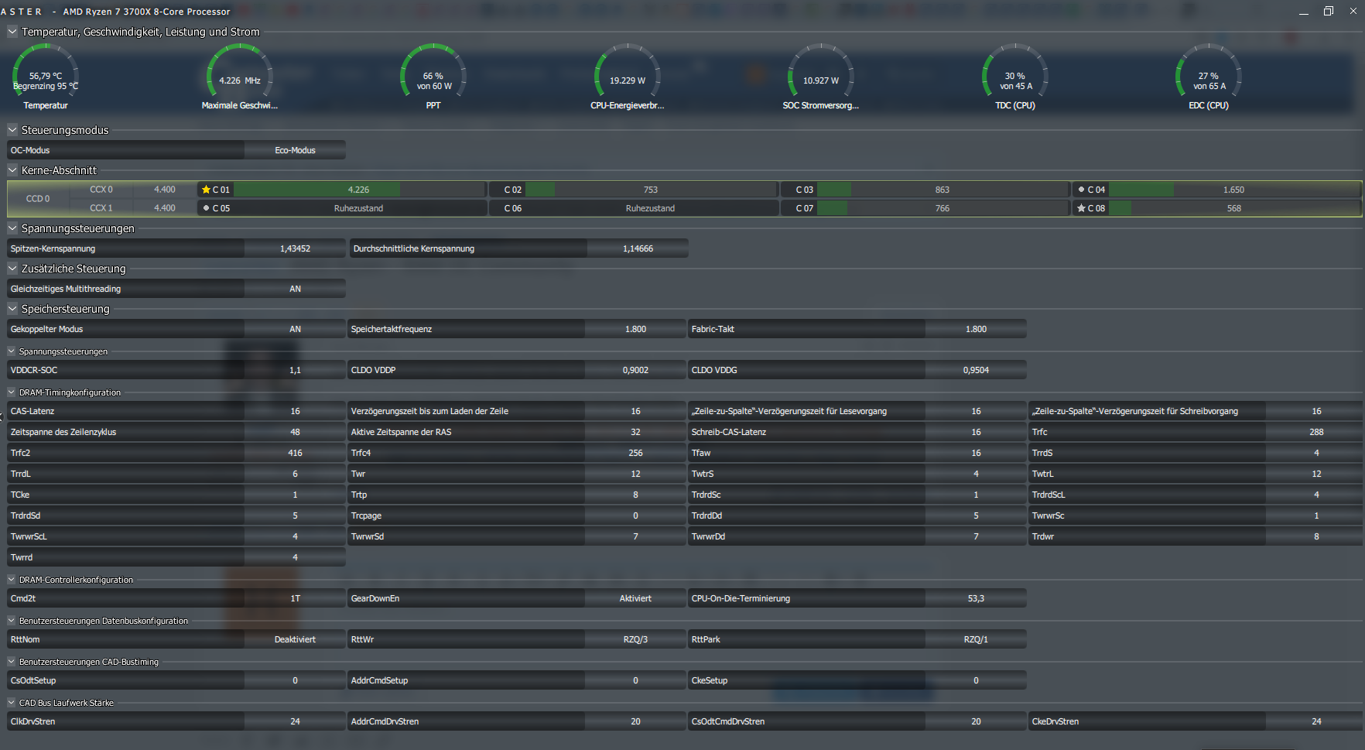Viewport: 1365px width, 750px height.
Task: Click the CCX 0 value 4.400
Action: (165, 190)
